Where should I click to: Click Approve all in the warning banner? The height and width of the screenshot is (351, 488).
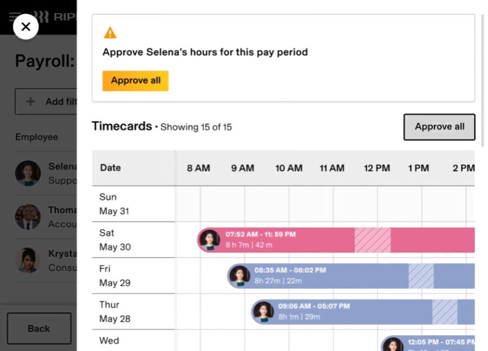[135, 81]
